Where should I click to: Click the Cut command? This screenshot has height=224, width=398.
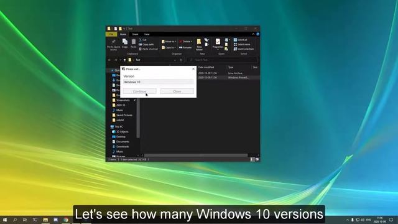[x=142, y=40]
